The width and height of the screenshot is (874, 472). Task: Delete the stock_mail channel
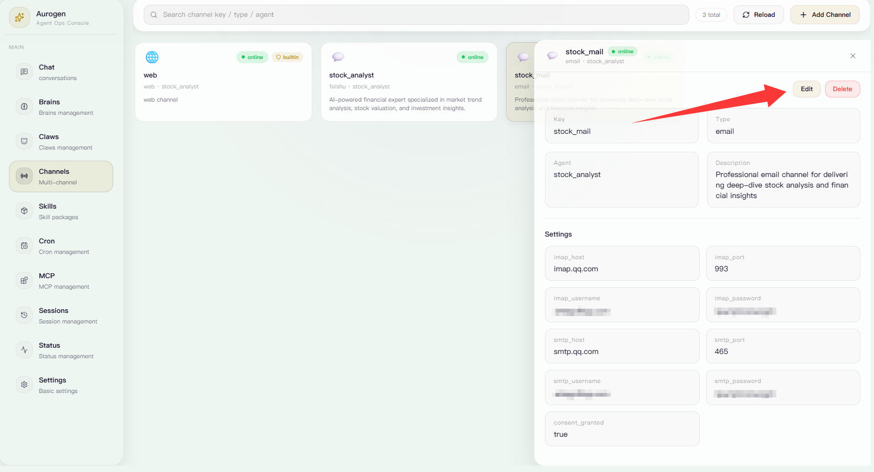842,89
